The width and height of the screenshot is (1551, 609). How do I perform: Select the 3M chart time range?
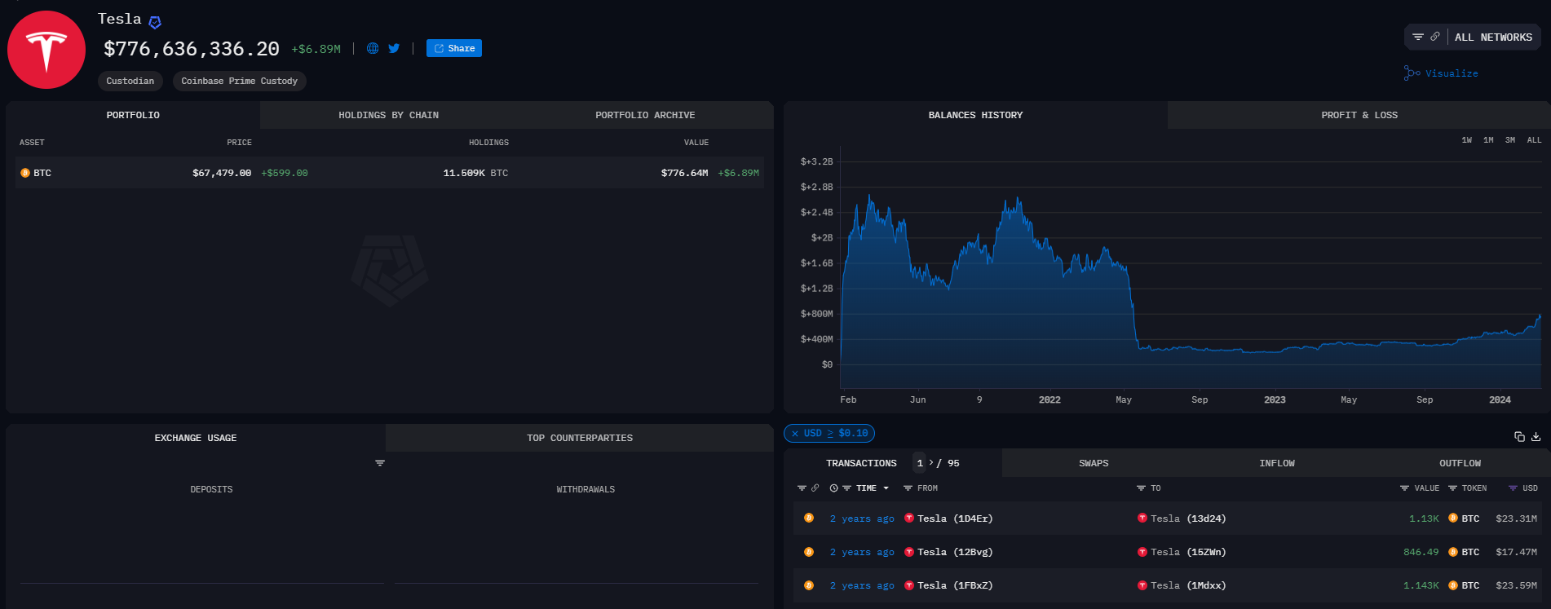tap(1510, 140)
